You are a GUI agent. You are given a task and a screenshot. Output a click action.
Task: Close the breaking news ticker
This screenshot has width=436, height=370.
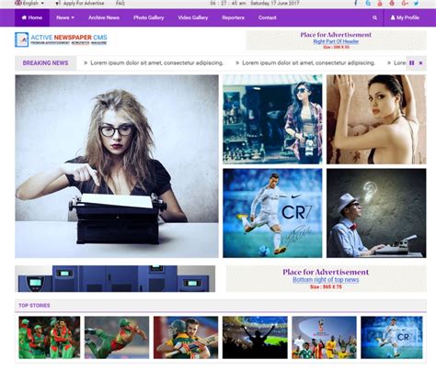pos(420,62)
